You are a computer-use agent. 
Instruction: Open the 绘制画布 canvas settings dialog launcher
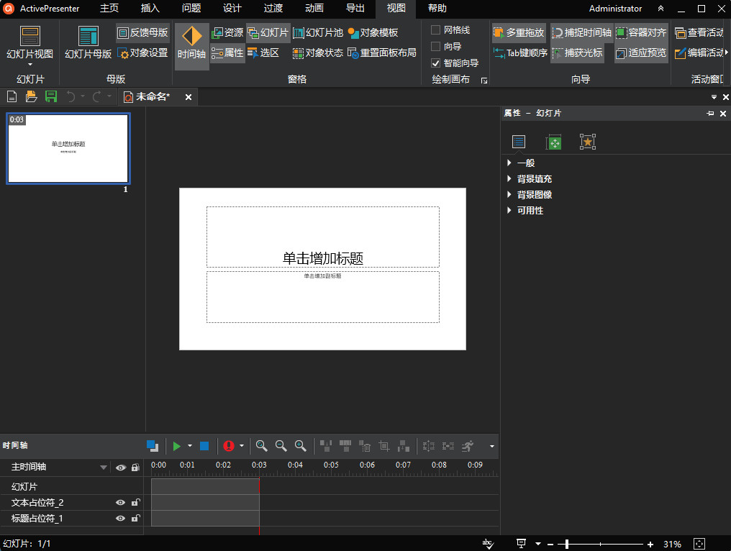pyautogui.click(x=484, y=81)
